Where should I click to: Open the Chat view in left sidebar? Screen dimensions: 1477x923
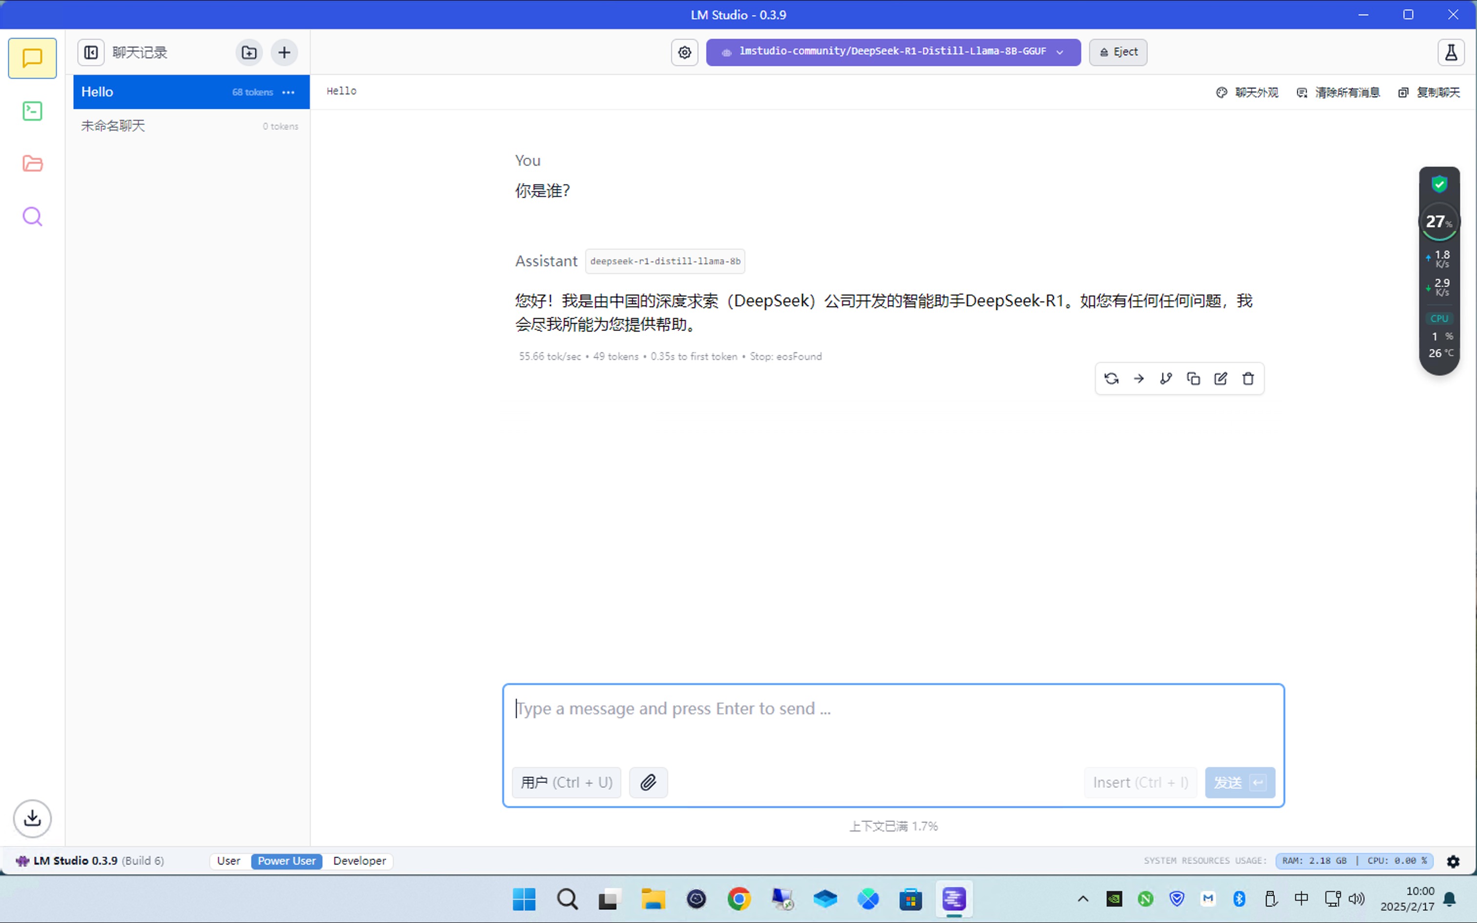32,58
